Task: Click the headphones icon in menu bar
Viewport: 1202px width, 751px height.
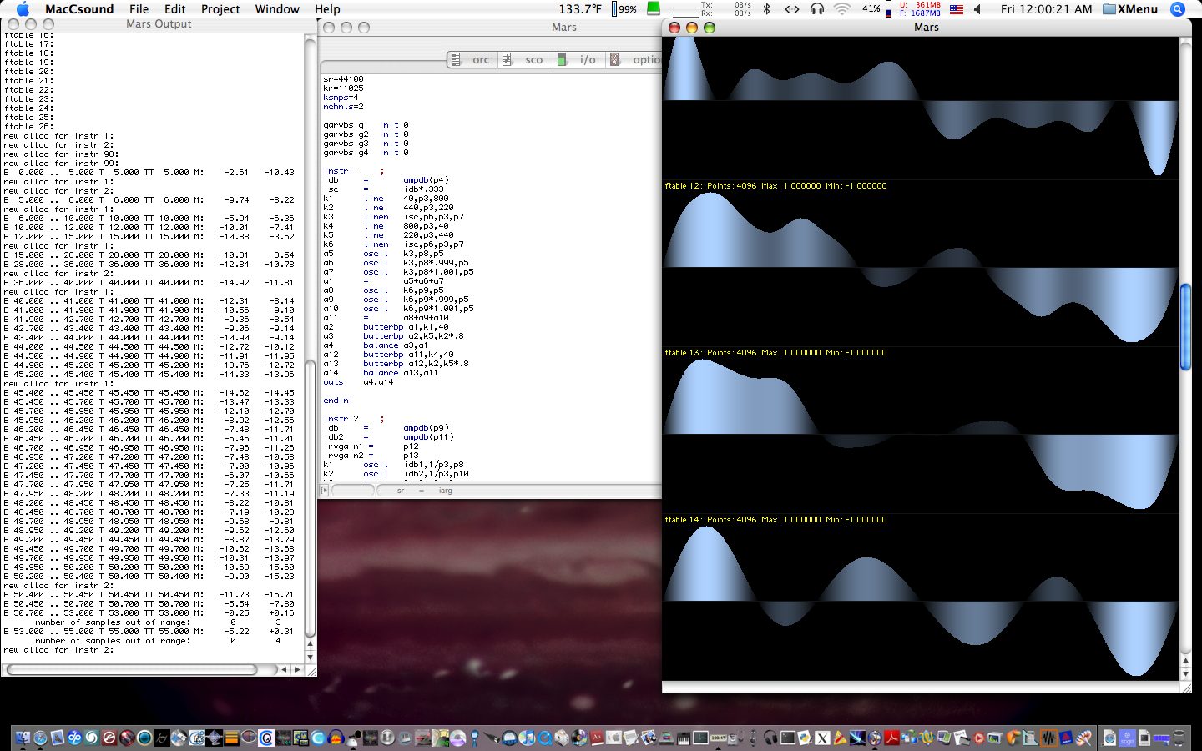Action: (x=816, y=8)
